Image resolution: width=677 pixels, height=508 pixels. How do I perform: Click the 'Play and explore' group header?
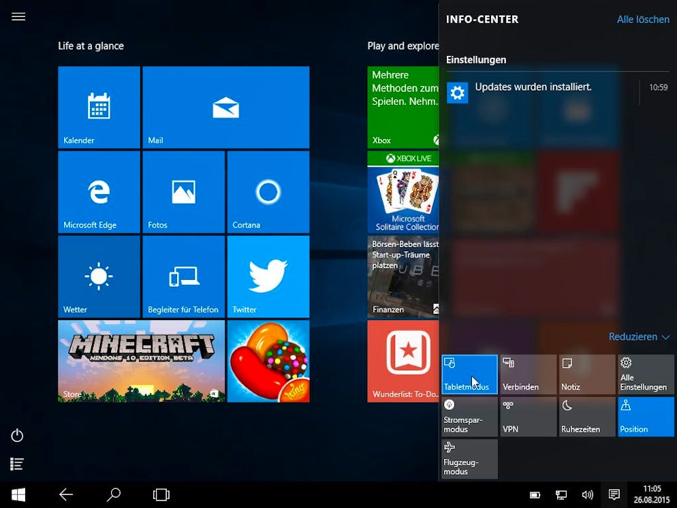point(403,46)
